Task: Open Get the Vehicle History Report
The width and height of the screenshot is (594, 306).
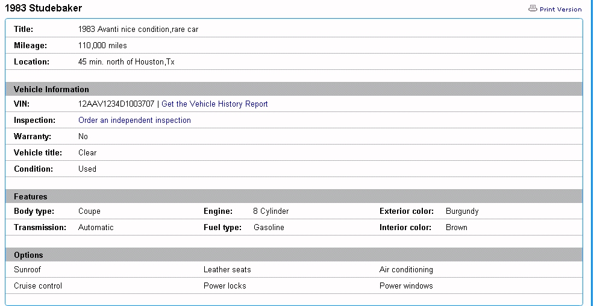Action: tap(214, 104)
